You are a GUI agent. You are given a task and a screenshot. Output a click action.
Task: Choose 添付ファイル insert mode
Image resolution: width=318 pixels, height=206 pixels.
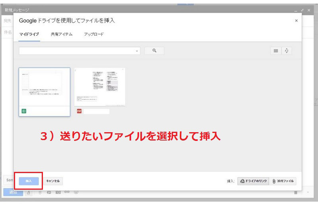283,181
